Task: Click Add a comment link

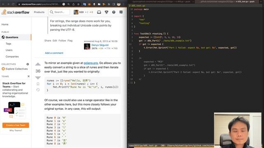Action: coord(54,53)
